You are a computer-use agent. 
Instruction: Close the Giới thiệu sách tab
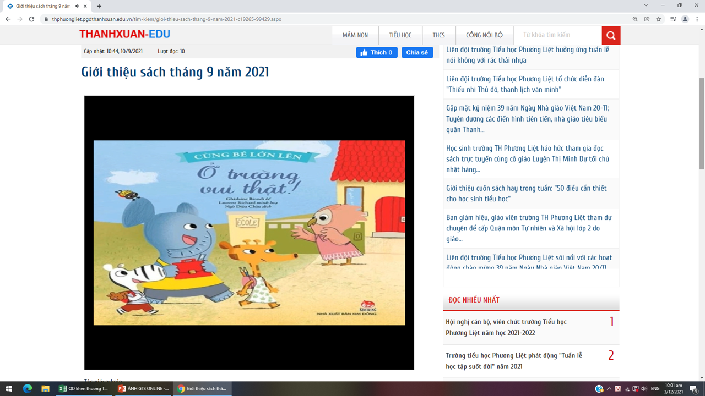[x=85, y=6]
